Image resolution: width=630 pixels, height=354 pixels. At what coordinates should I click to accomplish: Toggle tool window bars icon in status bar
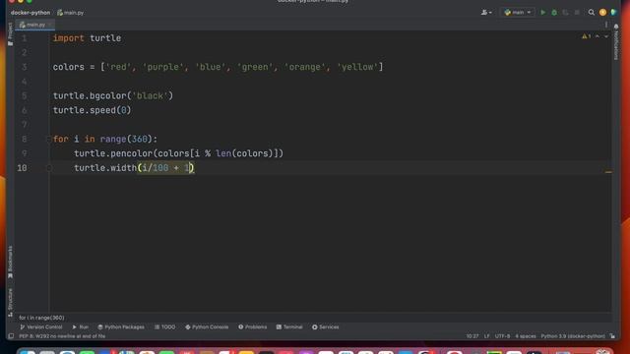click(11, 336)
